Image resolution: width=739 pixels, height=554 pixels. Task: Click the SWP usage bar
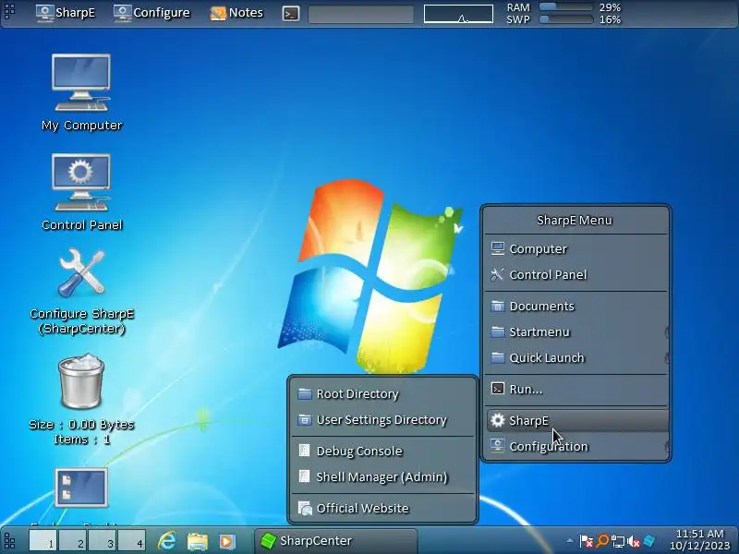coord(565,19)
